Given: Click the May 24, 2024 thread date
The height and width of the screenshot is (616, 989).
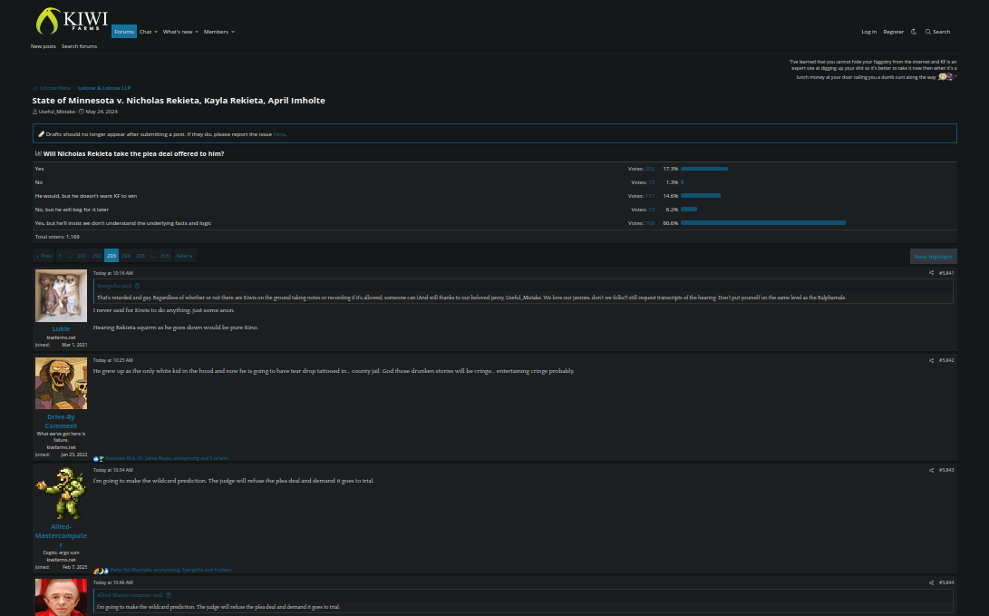Looking at the screenshot, I should click(102, 112).
